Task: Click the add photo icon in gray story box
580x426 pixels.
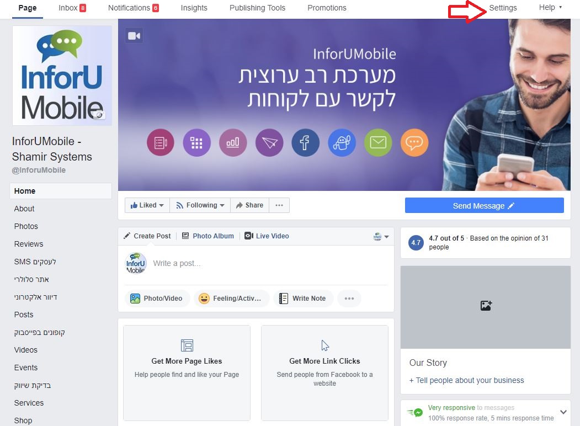Action: (486, 306)
